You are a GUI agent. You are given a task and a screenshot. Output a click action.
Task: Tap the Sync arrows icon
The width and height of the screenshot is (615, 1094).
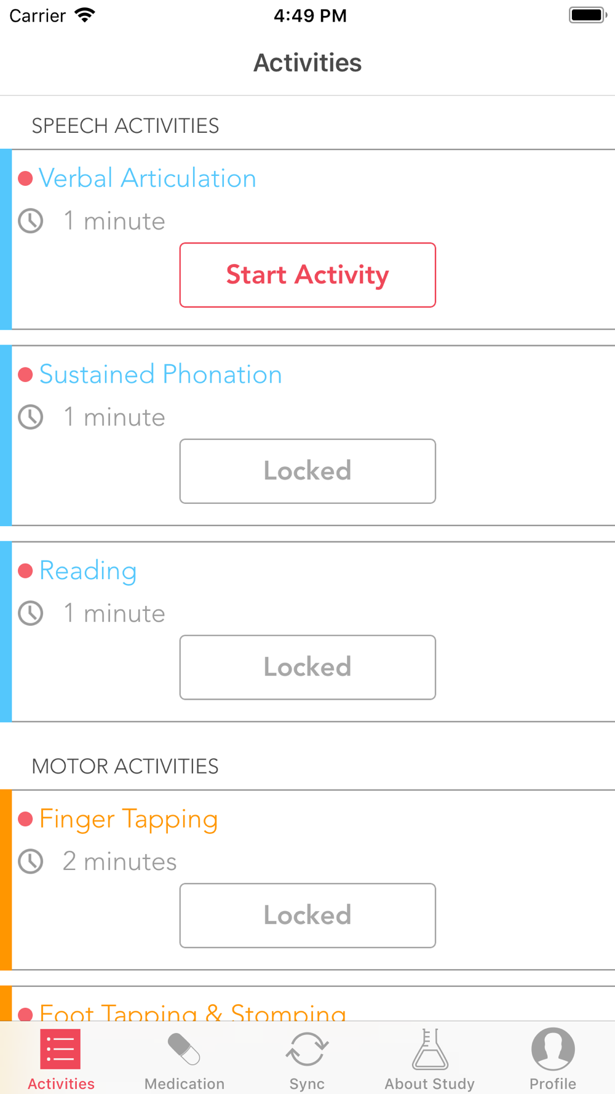(x=307, y=1048)
